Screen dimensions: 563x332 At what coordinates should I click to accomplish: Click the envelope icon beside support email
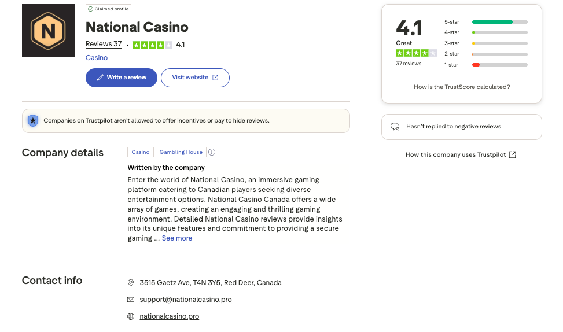[x=131, y=300]
